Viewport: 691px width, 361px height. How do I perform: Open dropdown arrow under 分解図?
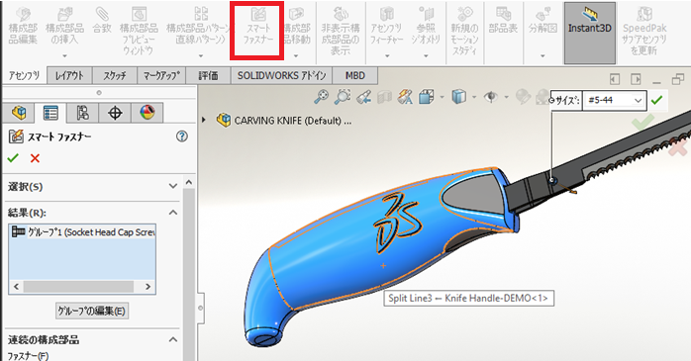[543, 56]
